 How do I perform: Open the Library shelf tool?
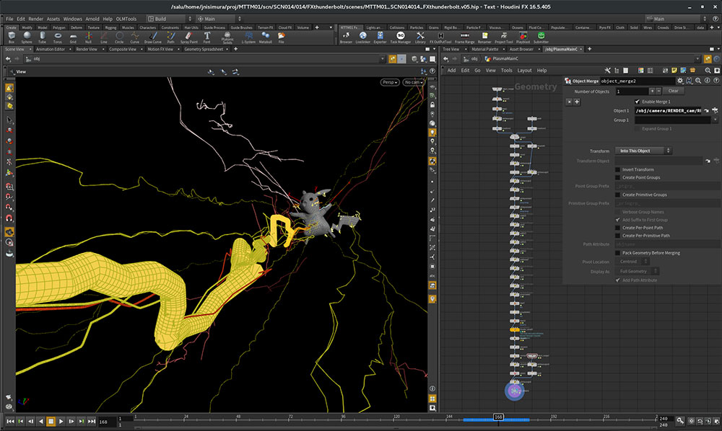(x=420, y=37)
